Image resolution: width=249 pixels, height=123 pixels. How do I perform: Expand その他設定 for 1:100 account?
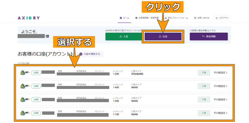pyautogui.click(x=220, y=113)
